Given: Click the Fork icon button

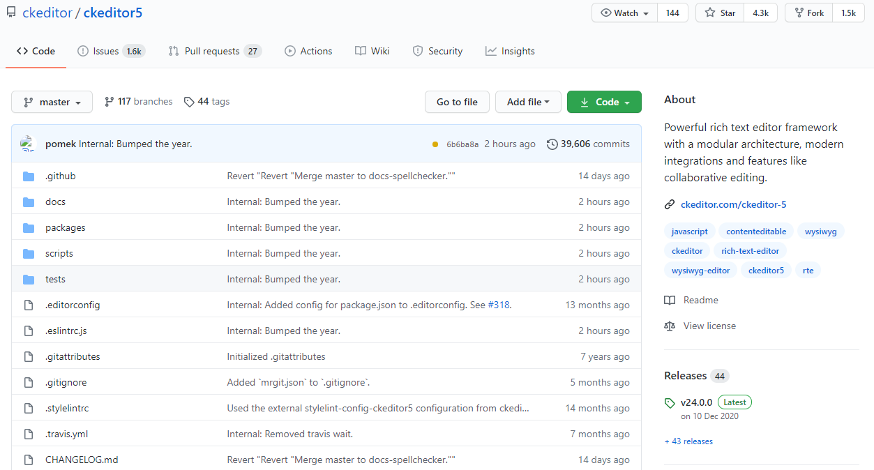Looking at the screenshot, I should point(809,13).
